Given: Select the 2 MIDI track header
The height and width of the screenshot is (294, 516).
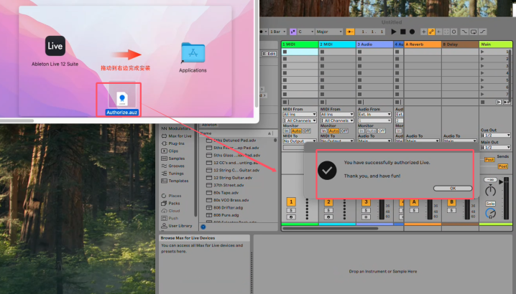Looking at the screenshot, I should tap(337, 44).
